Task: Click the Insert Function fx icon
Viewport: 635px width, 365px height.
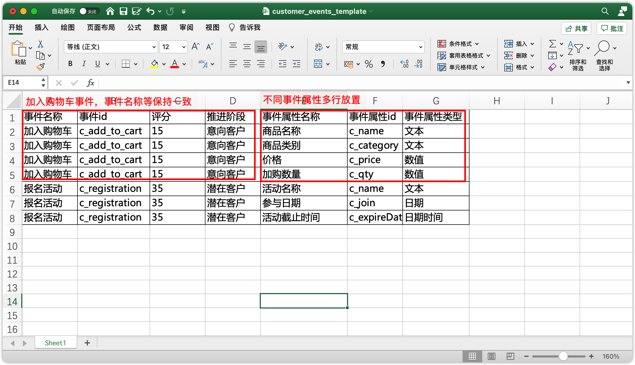Action: coord(90,83)
